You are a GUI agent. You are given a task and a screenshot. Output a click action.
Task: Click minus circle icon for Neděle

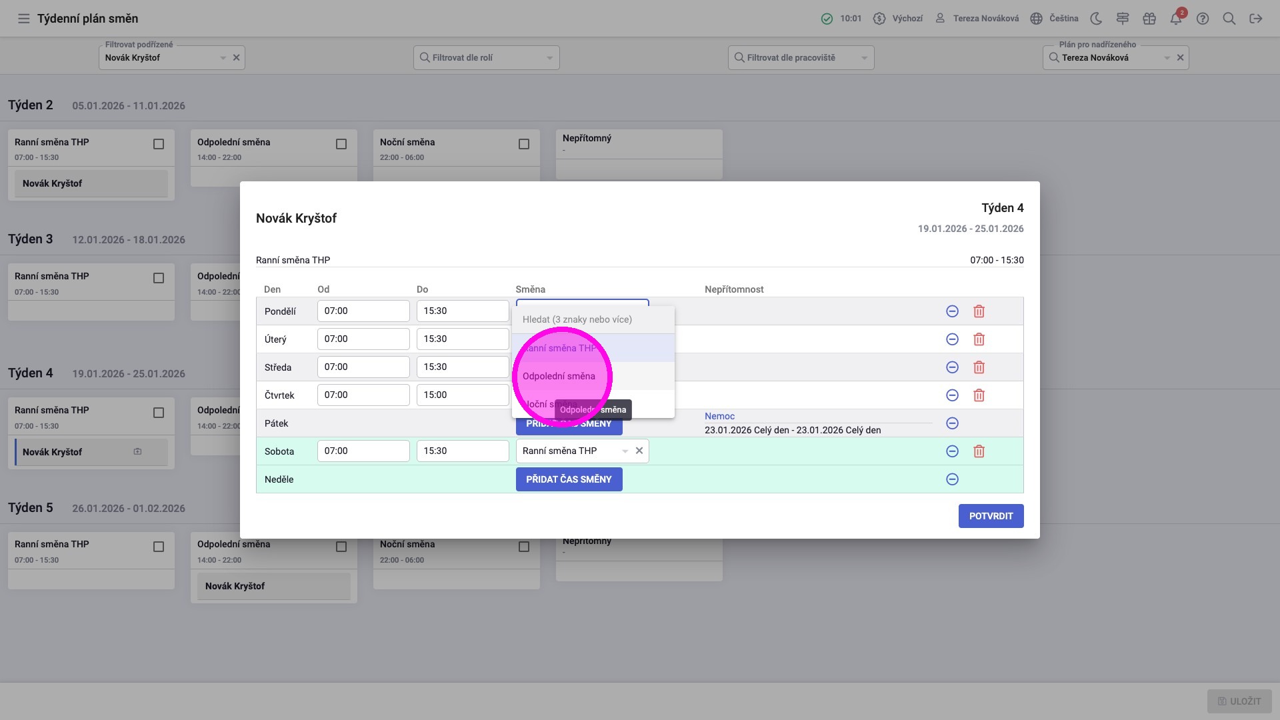952,479
